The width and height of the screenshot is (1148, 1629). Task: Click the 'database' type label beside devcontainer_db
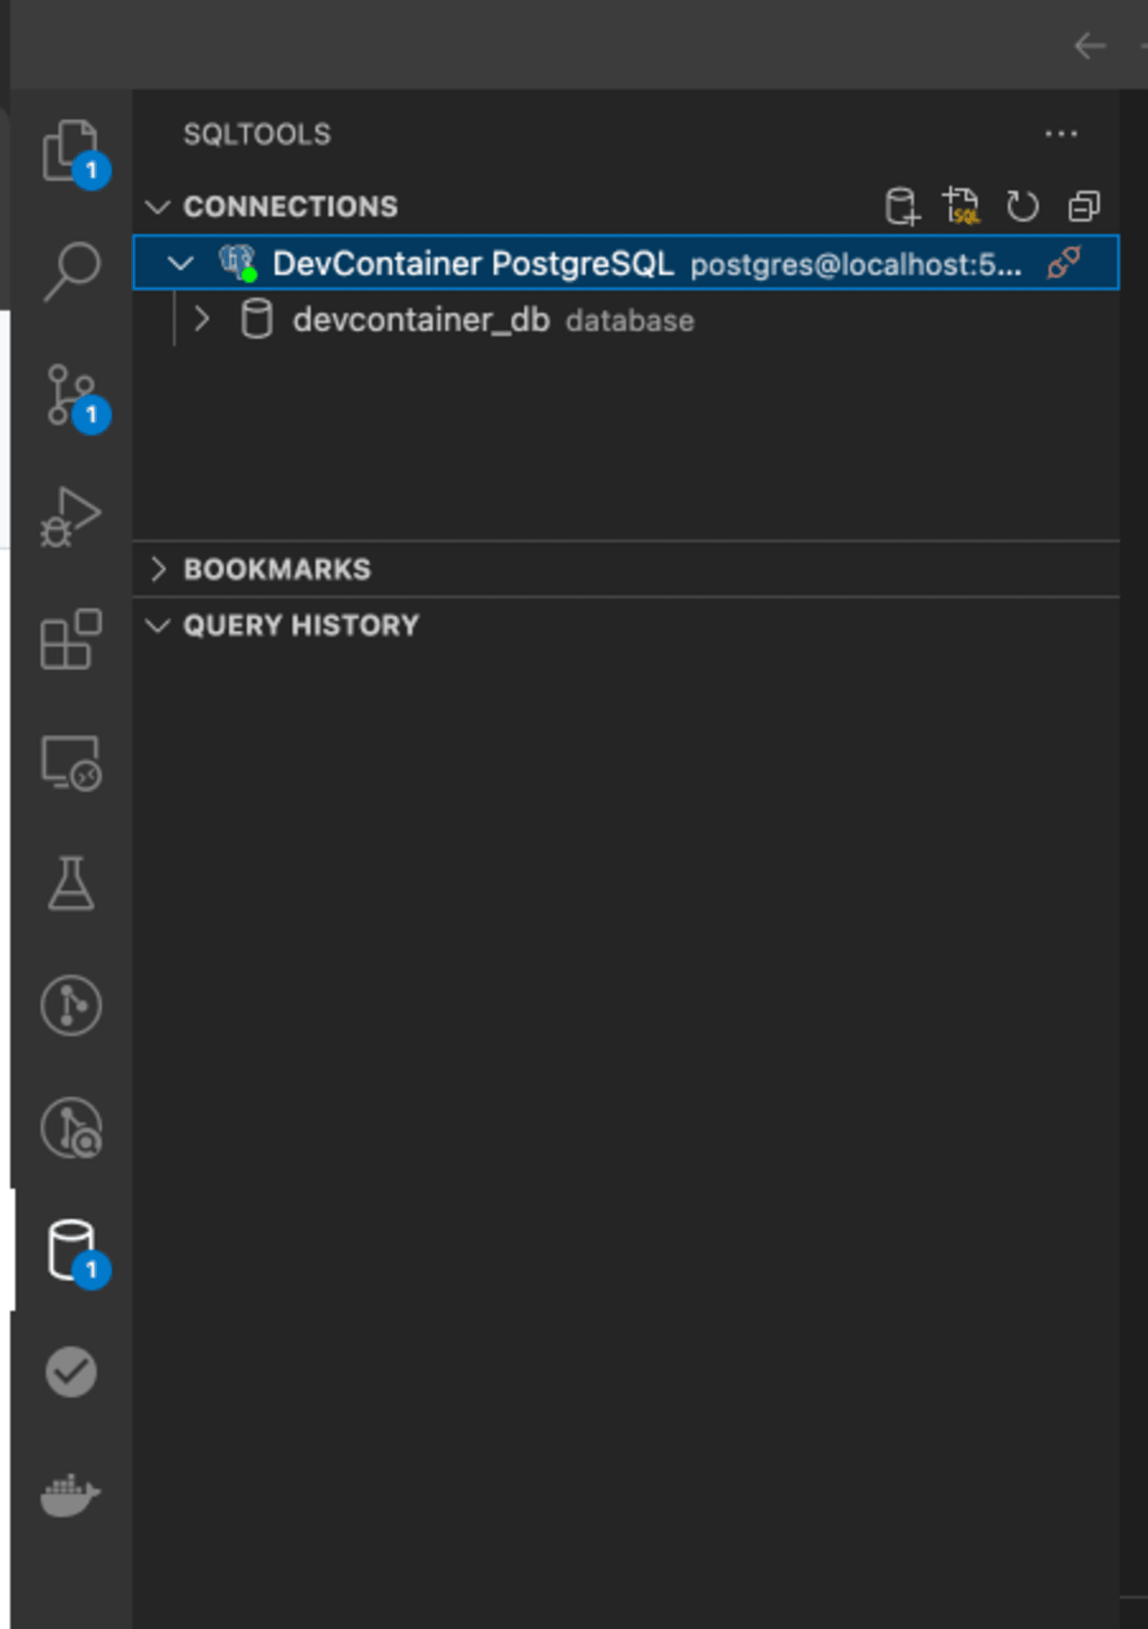point(630,321)
